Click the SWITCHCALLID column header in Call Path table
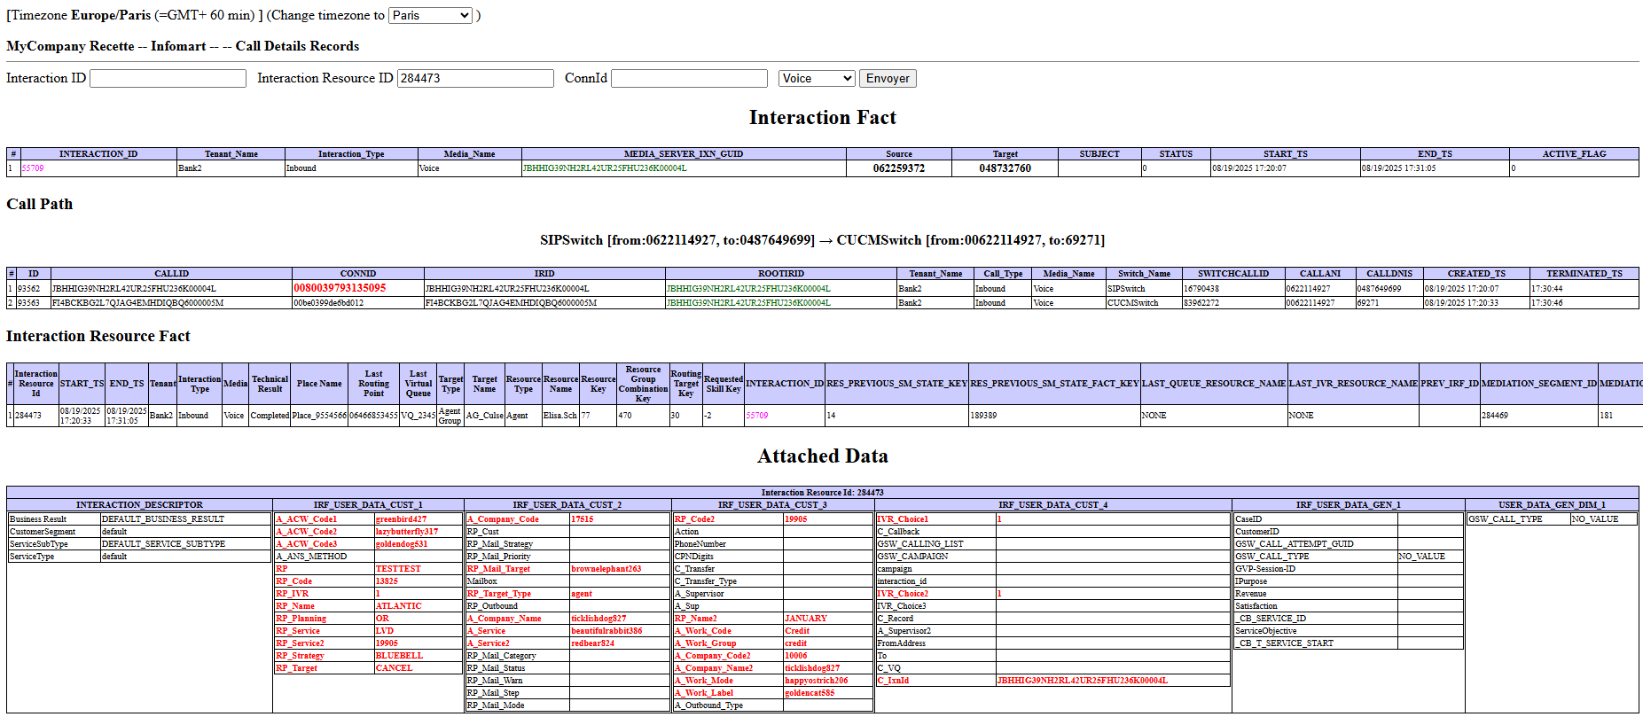Image resolution: width=1643 pixels, height=717 pixels. pos(1232,274)
